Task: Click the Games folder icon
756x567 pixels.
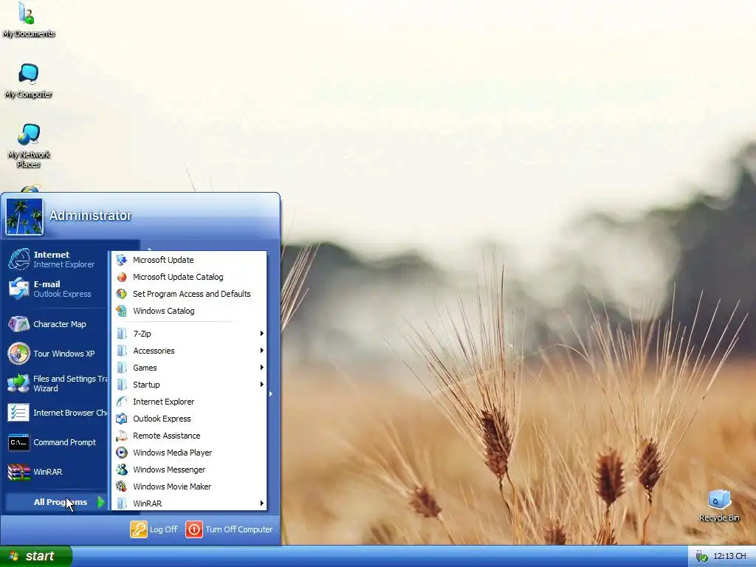Action: [122, 368]
